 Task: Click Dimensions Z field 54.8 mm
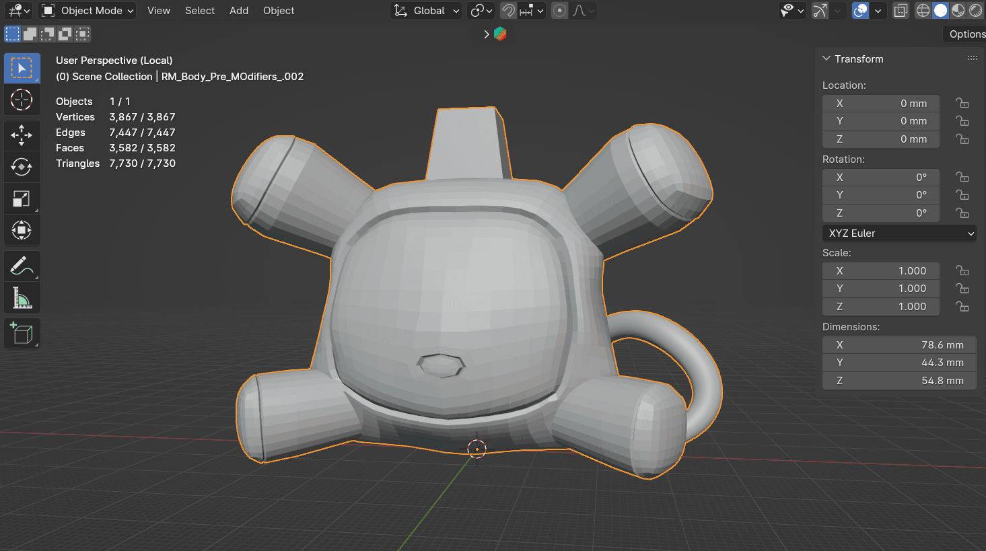point(899,380)
